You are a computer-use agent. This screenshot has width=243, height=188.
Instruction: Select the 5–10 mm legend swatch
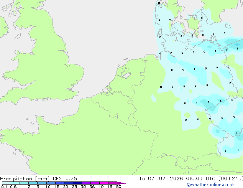pyautogui.click(x=42, y=183)
